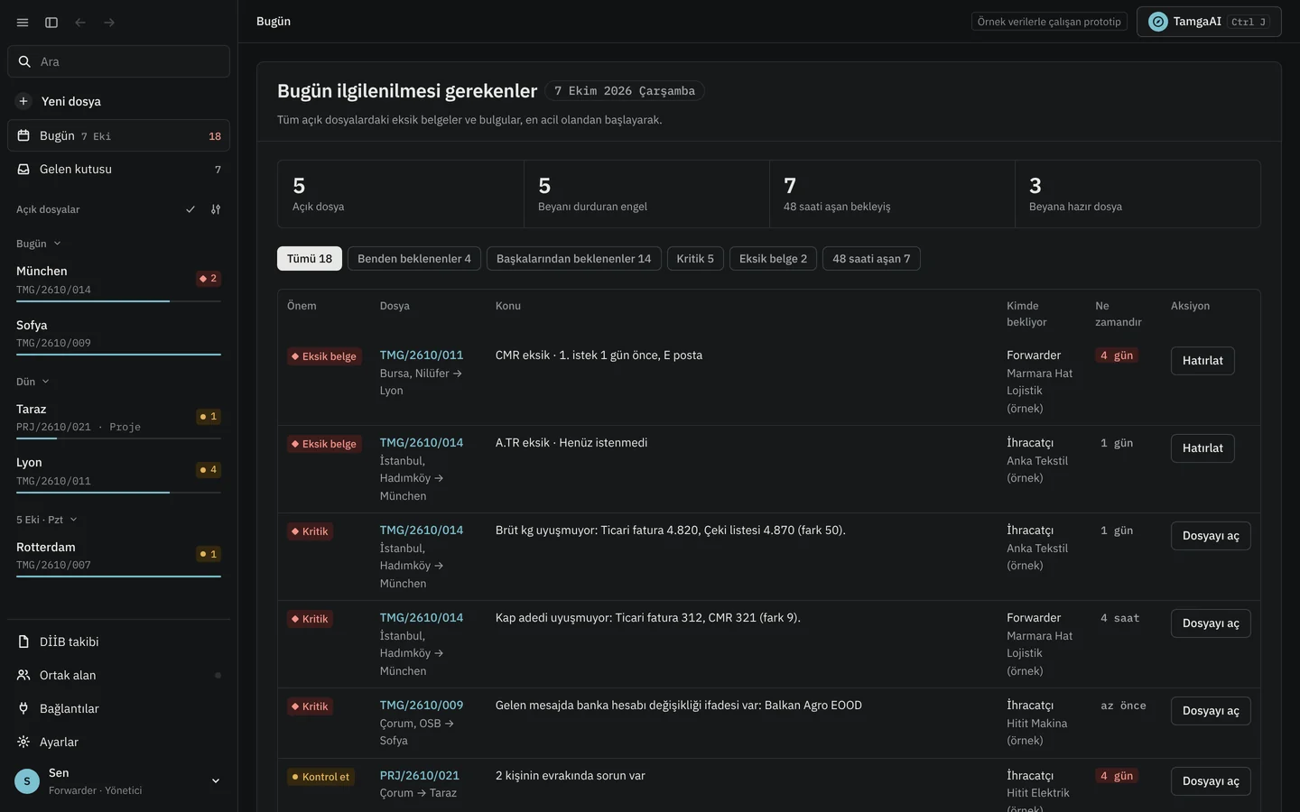Screen dimensions: 1300x812
Task: Open the PRJ/2610/021 file link
Action: pos(420,776)
